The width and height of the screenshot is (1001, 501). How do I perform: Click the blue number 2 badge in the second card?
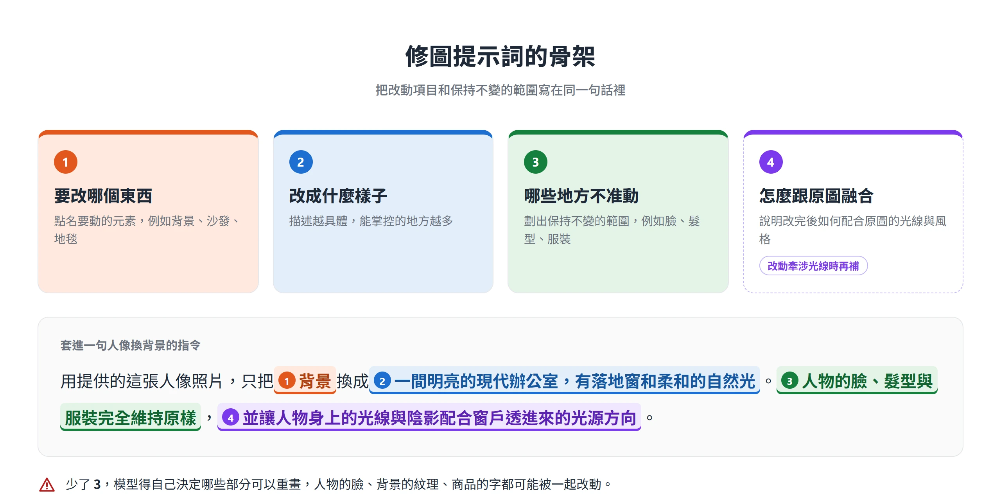301,162
